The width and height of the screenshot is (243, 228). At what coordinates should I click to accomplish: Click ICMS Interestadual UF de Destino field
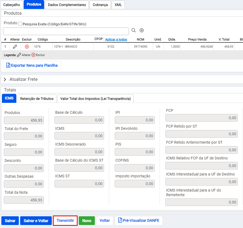(x=202, y=182)
